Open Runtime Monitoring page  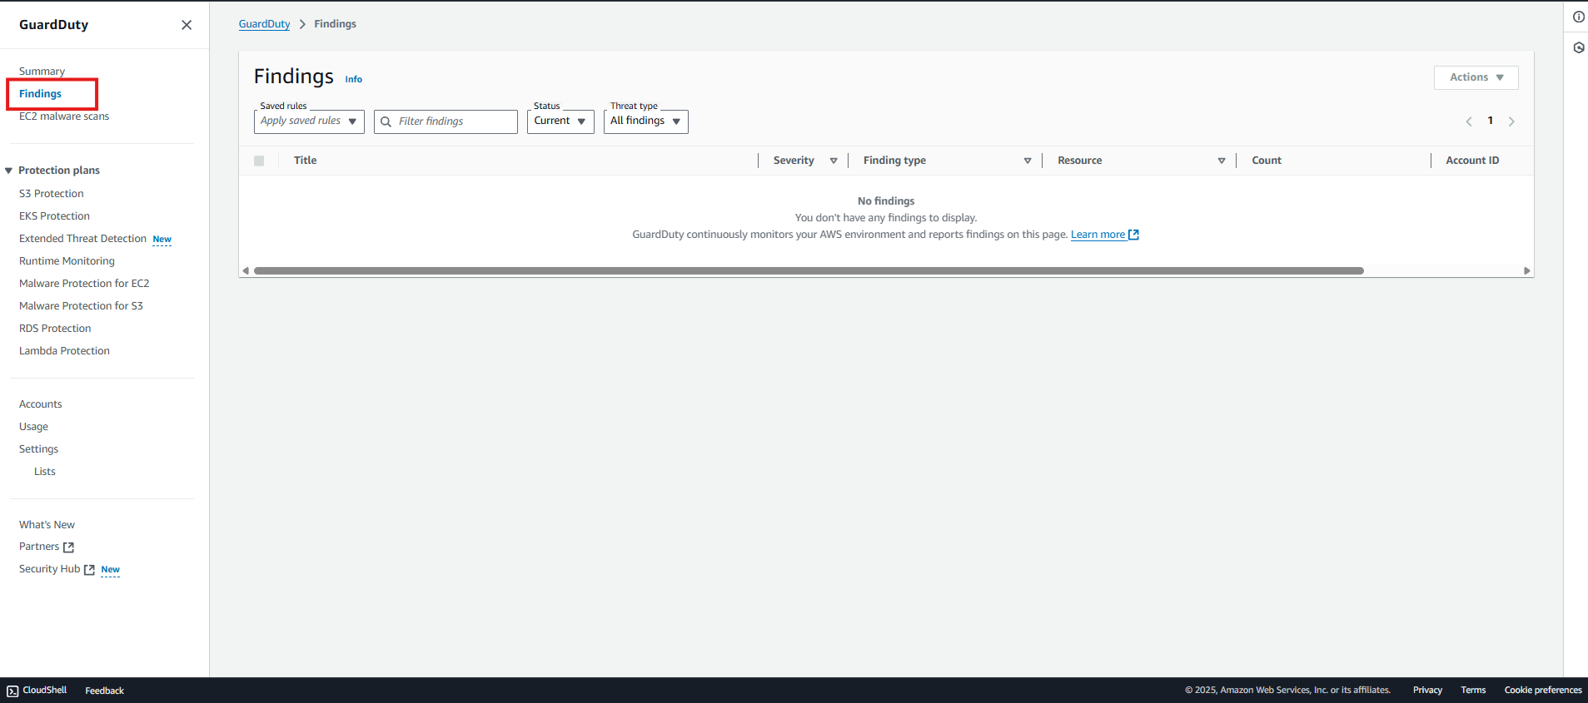pos(67,261)
